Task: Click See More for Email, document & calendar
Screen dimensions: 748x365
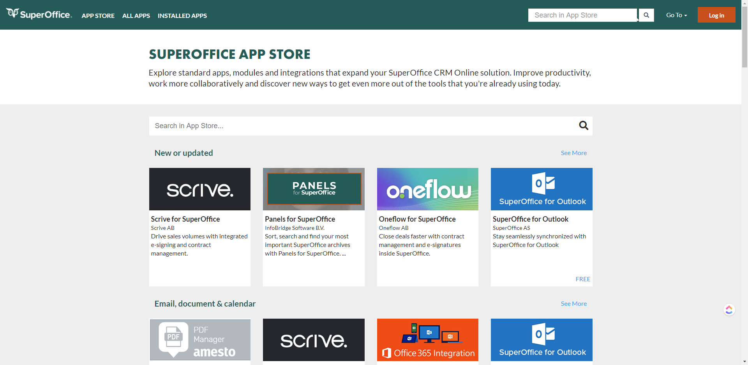Action: click(x=573, y=304)
